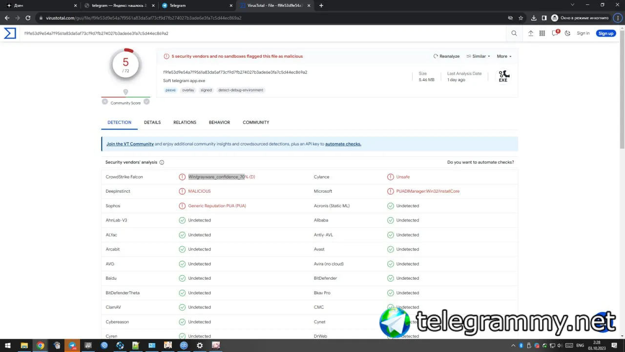625x352 pixels.
Task: Click the Reanalyze button
Action: (x=447, y=56)
